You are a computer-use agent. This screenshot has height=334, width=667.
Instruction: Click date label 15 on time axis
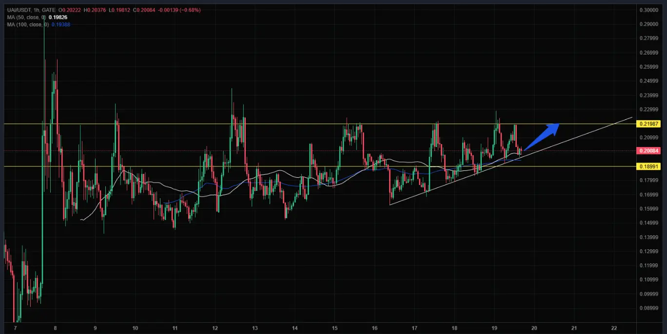click(334, 328)
